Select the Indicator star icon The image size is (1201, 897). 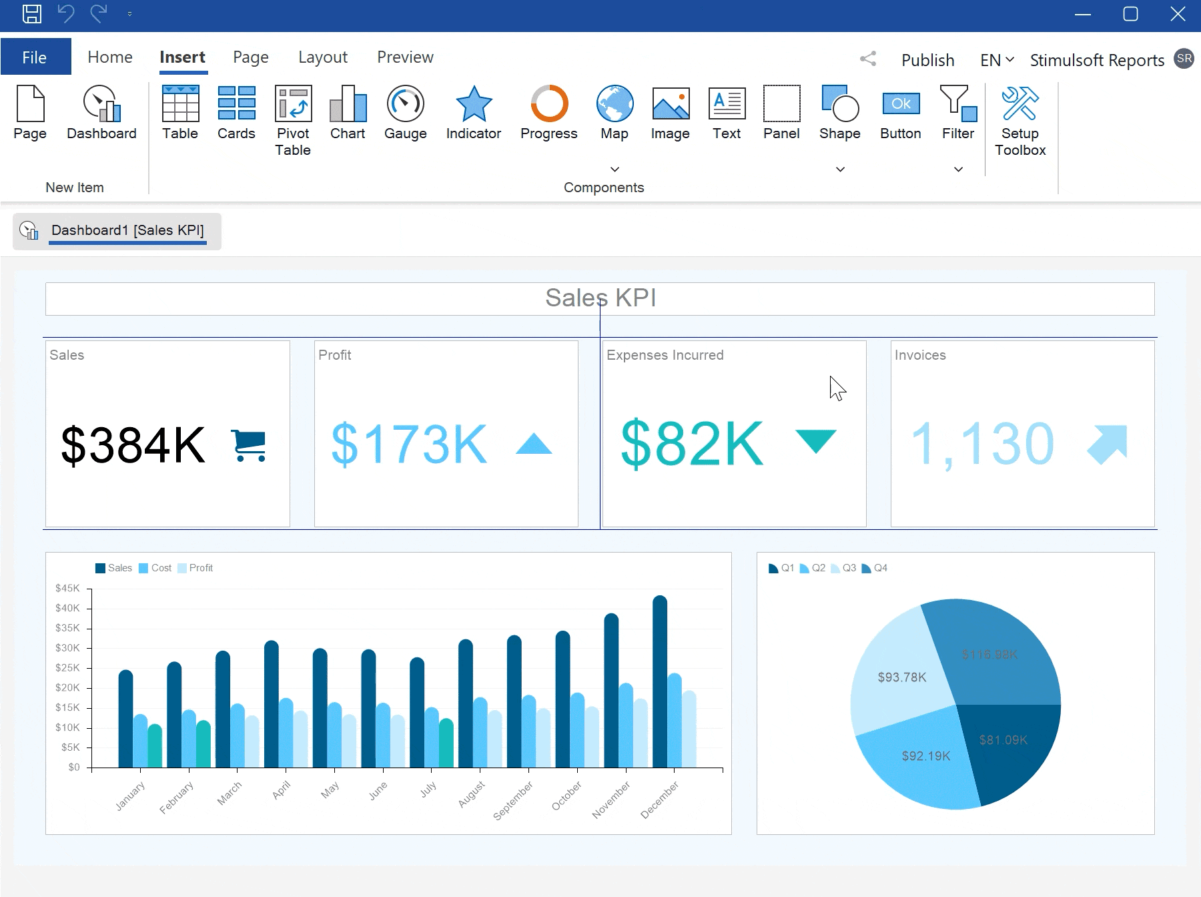pyautogui.click(x=473, y=104)
